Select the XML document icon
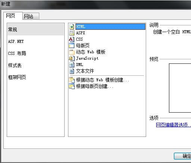Screen dimensions: 191x163 click(x=72, y=65)
